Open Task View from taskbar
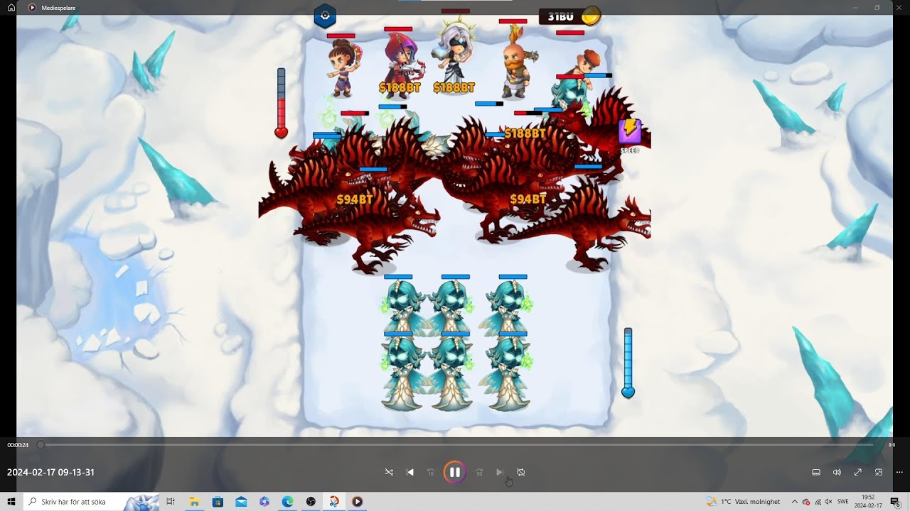This screenshot has width=910, height=511. tap(171, 502)
